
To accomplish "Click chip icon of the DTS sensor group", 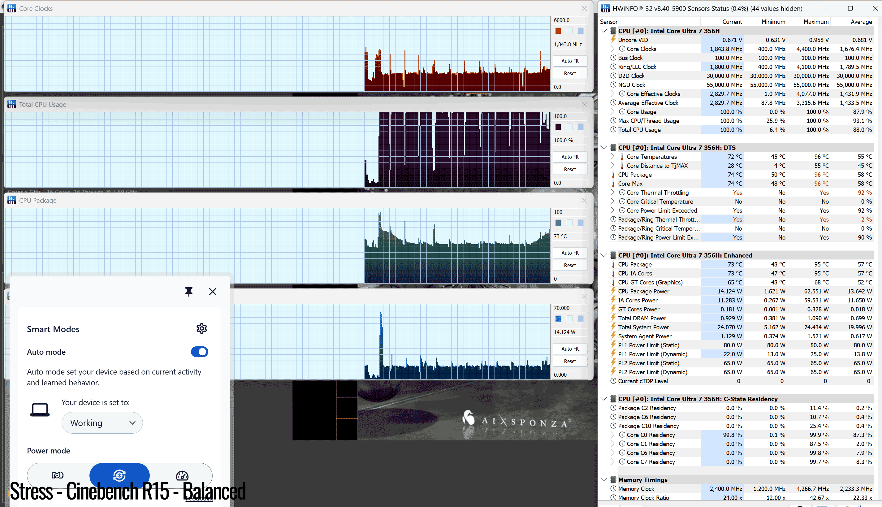I will point(613,148).
